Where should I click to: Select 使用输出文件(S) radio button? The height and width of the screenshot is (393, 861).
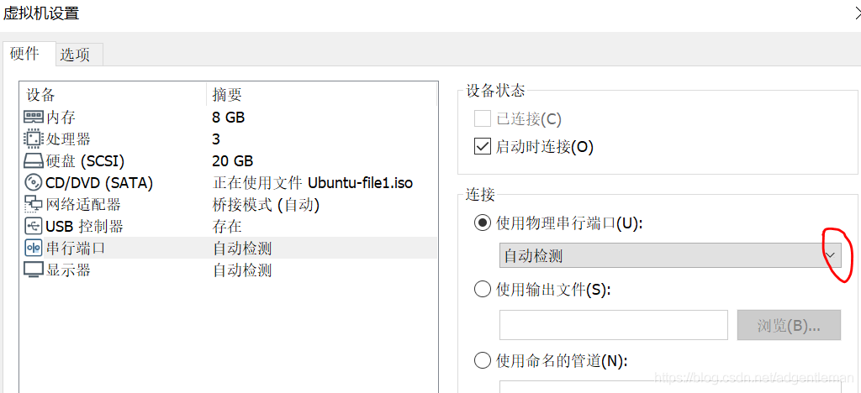click(483, 290)
